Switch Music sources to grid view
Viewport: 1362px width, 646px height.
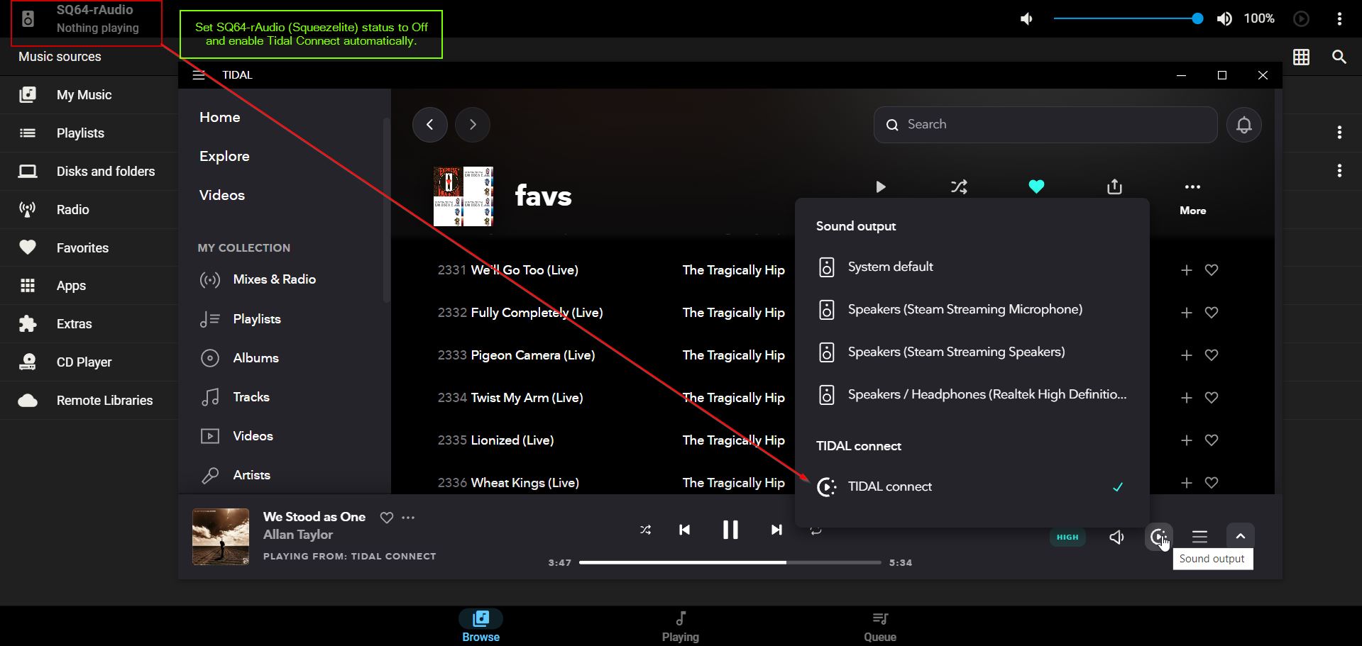pyautogui.click(x=1301, y=57)
